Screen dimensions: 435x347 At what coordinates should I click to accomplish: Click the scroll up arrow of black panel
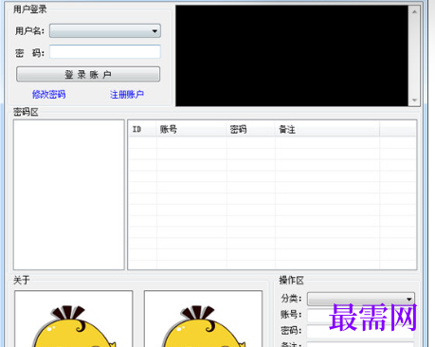point(414,12)
